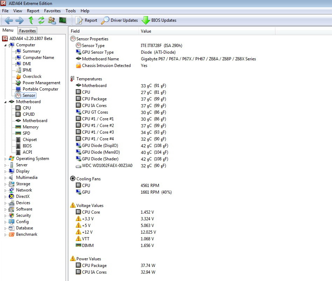
Task: Click the SPD module icon
Action: coord(19,133)
